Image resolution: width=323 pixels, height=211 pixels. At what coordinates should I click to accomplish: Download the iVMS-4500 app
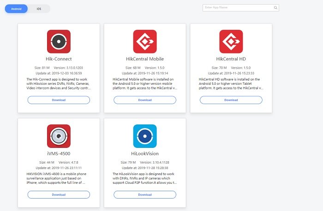coord(59,194)
